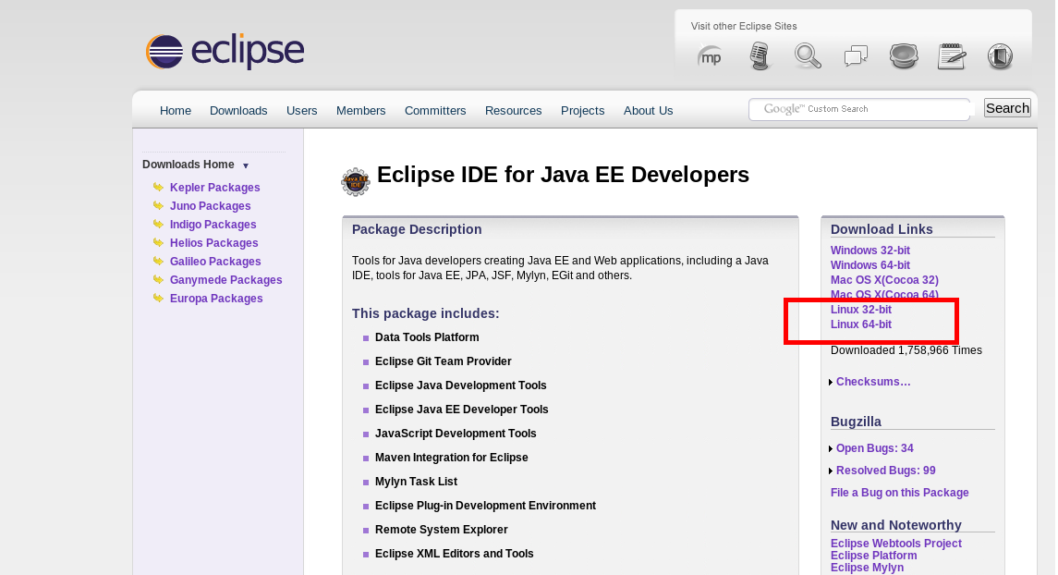The image size is (1058, 575).
Task: Open the Europa Packages link
Action: coord(216,299)
